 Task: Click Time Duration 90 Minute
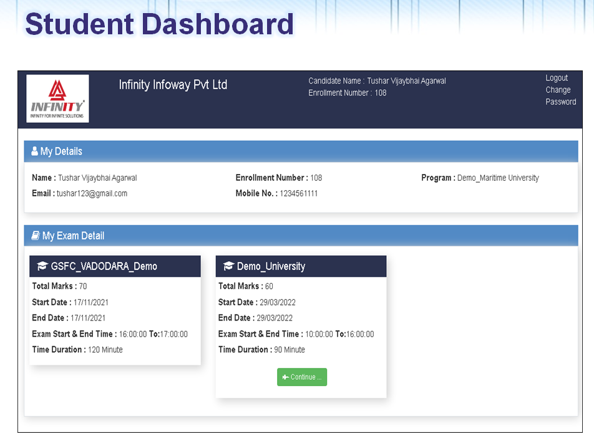261,350
